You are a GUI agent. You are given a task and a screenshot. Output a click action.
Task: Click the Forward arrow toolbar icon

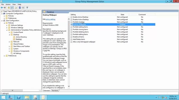tap(5, 7)
